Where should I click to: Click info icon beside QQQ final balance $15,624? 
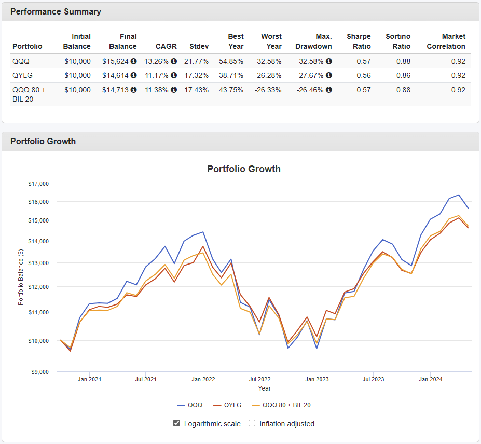click(134, 61)
